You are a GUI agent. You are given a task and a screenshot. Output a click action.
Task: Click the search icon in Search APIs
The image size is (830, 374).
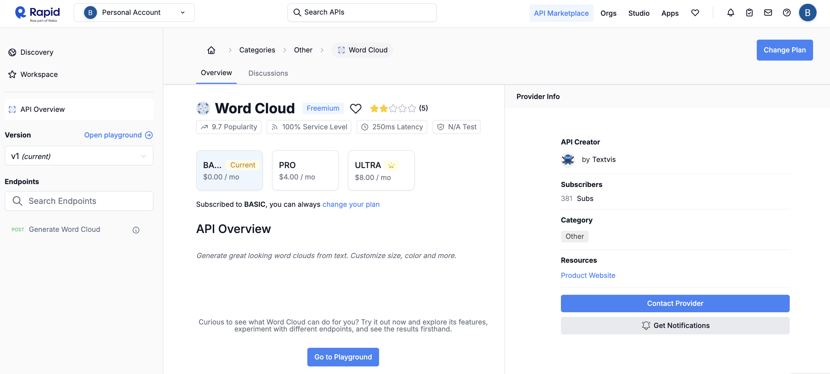point(297,12)
